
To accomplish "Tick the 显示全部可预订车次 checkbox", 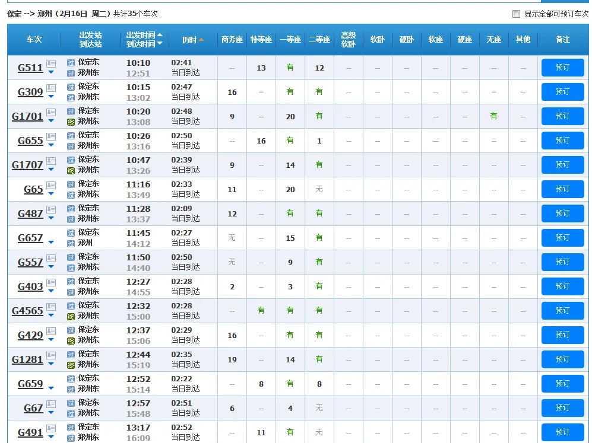I will coord(516,14).
